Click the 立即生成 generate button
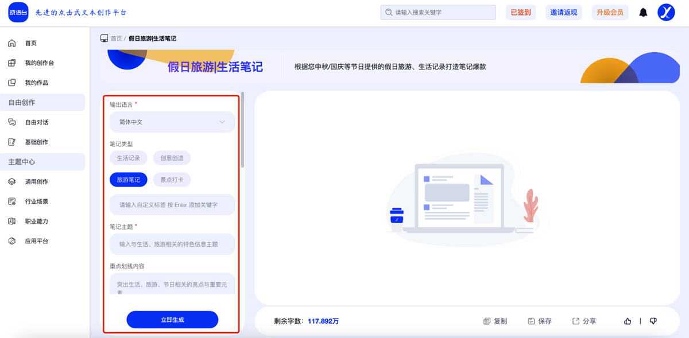Viewport: 689px width, 338px height. (x=172, y=320)
